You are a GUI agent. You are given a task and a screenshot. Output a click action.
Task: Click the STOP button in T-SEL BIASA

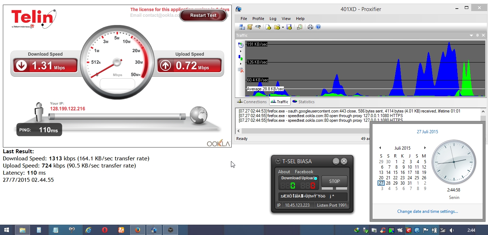tap(334, 181)
